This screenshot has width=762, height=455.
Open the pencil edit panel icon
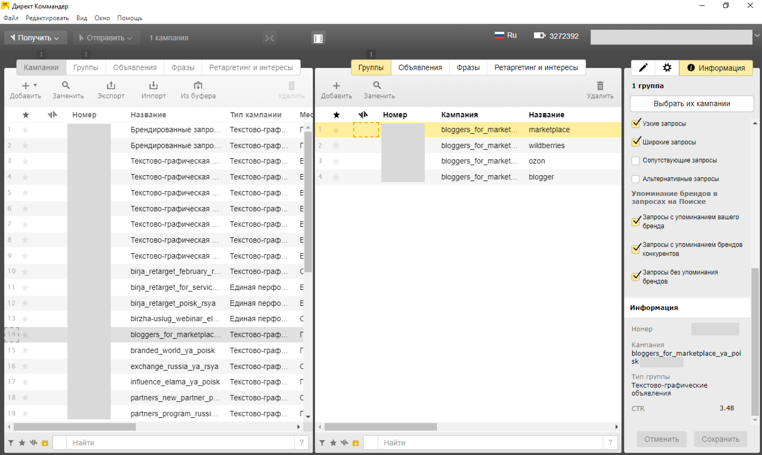[643, 67]
